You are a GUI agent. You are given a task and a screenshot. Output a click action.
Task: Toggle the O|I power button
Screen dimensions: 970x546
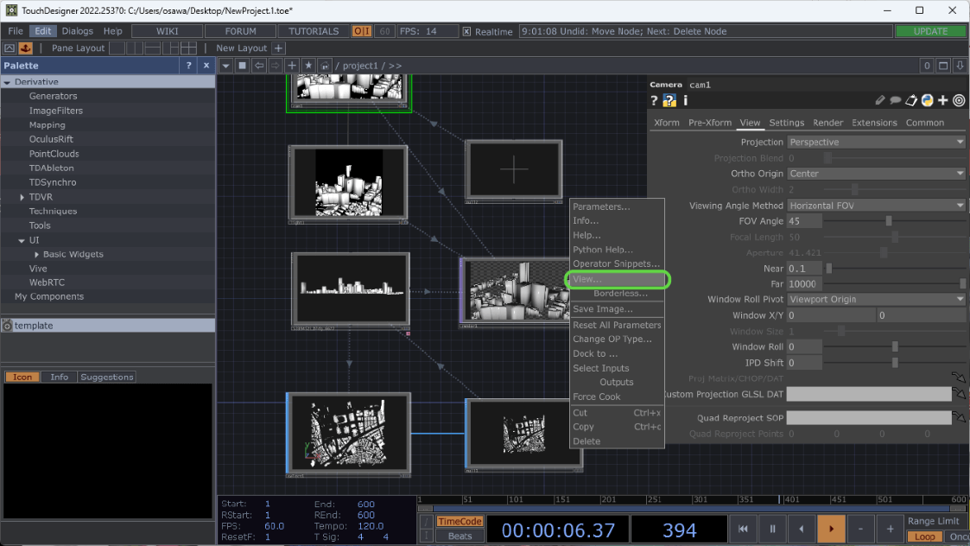point(361,31)
